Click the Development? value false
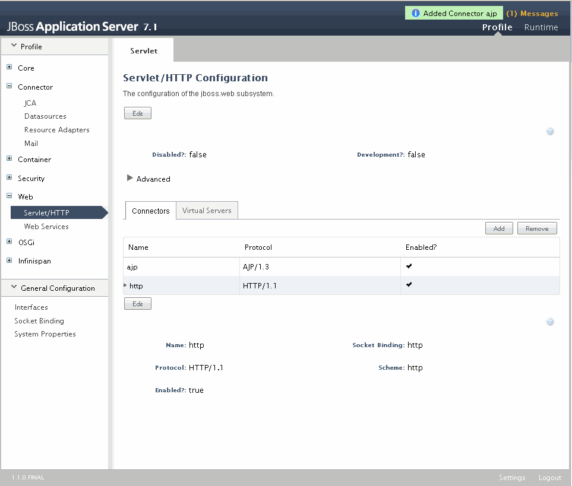The height and width of the screenshot is (486, 572). click(x=416, y=154)
